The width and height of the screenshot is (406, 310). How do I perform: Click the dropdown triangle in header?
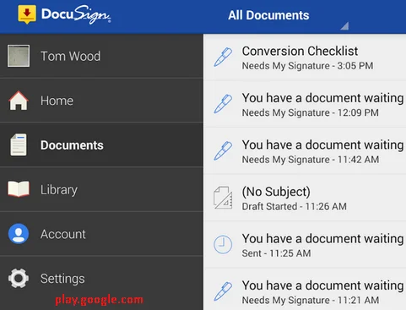(x=344, y=26)
